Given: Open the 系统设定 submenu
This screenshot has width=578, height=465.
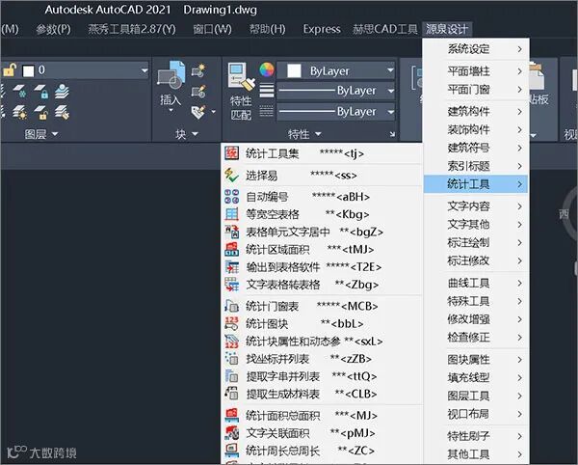Looking at the screenshot, I should (x=476, y=48).
